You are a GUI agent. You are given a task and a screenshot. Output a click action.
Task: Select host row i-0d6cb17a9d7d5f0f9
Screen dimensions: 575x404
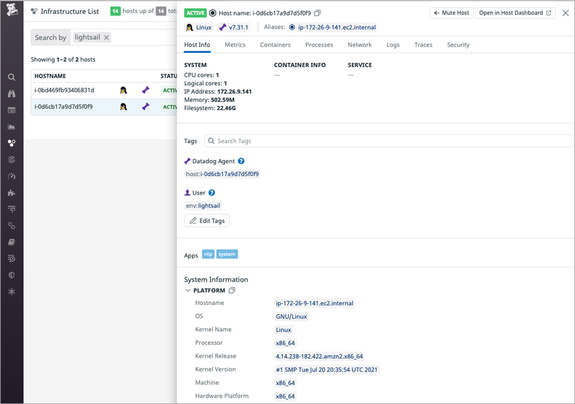[x=104, y=107]
